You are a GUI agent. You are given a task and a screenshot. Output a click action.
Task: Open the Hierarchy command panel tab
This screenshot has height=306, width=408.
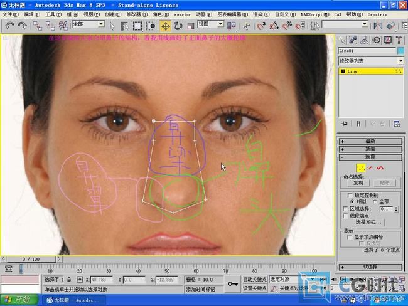tap(365, 40)
